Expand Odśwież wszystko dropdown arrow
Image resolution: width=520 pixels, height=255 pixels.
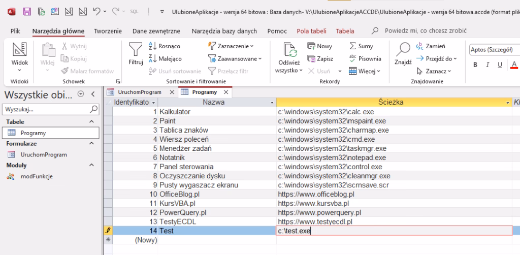[301, 70]
